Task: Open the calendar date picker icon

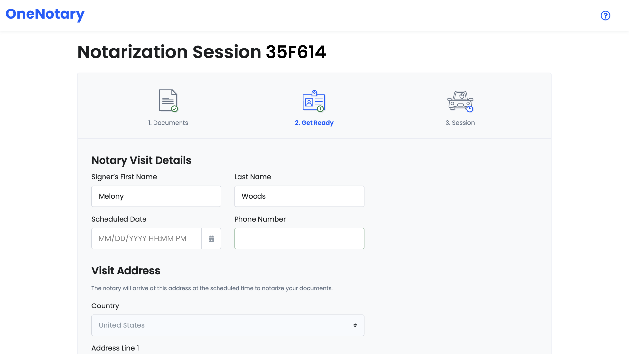Action: [x=211, y=239]
